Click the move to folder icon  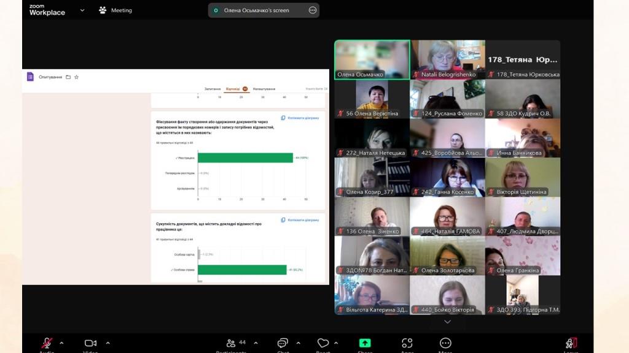68,77
